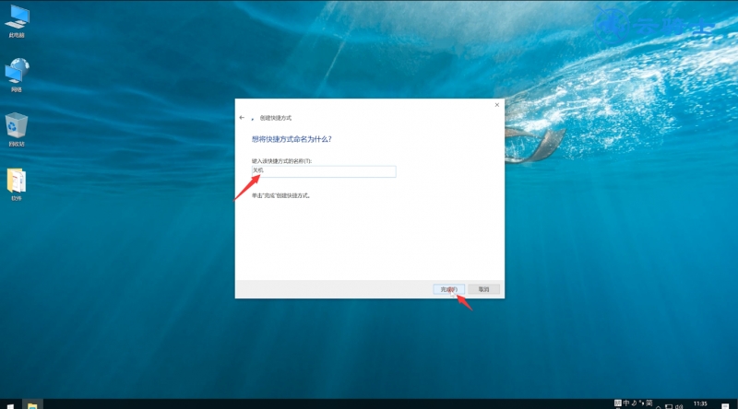Screen dimensions: 738x409
Task: Expand the hidden system tray icons
Action: click(x=659, y=406)
